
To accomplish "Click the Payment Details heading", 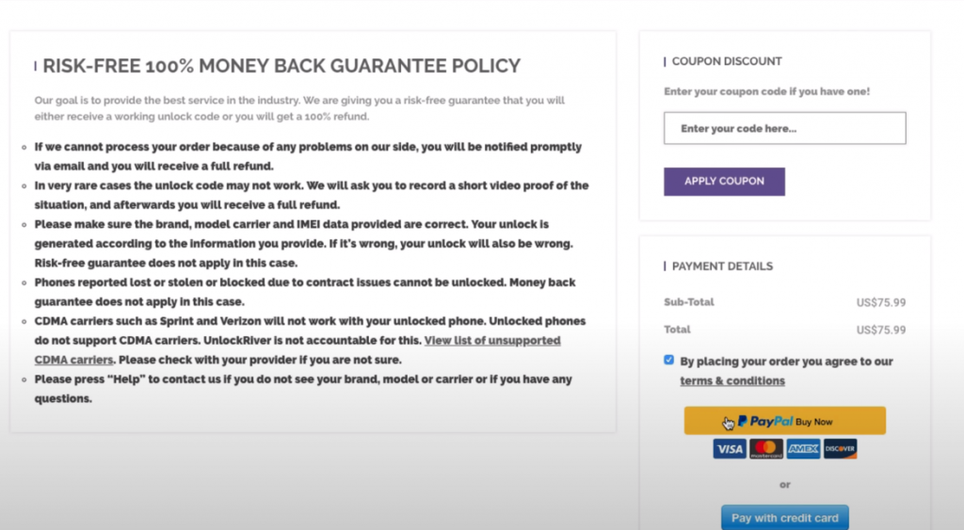I will tap(722, 266).
